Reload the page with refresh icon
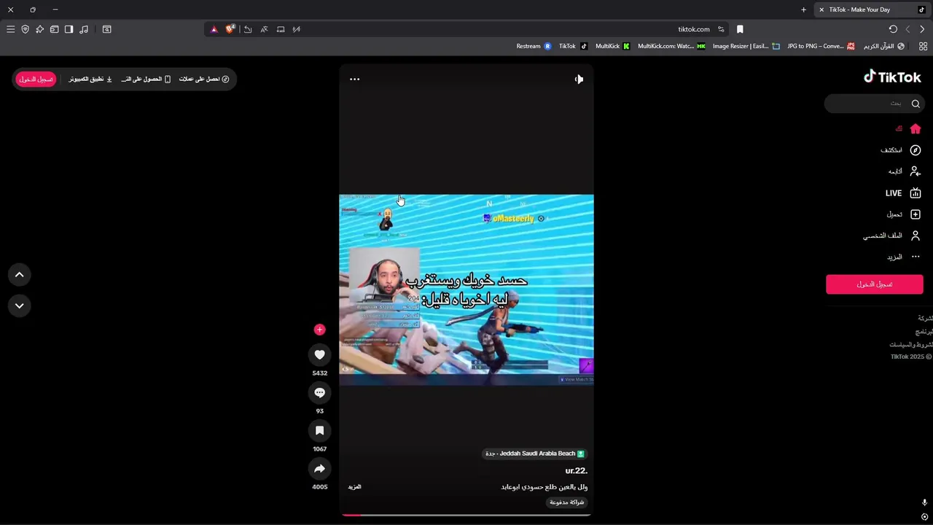This screenshot has width=933, height=525. [x=893, y=29]
